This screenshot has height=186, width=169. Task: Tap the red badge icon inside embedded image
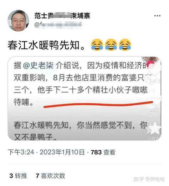tap(149, 64)
